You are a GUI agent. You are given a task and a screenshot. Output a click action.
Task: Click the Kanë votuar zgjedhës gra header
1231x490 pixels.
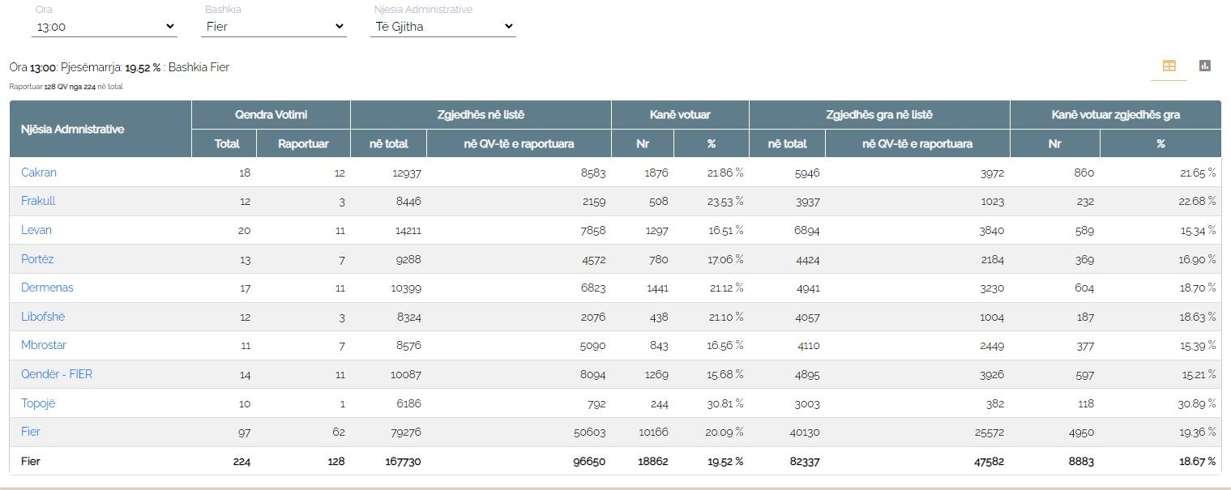[1116, 115]
